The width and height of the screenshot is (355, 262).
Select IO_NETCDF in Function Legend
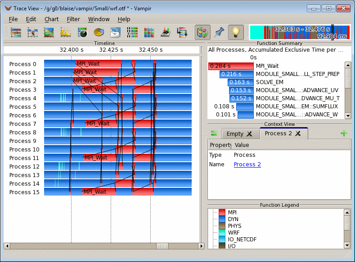click(242, 240)
